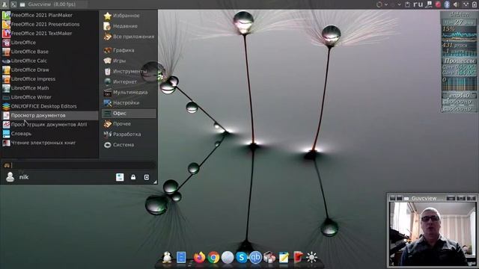Show the Избранное favorites category
The width and height of the screenshot is (479, 269).
pos(129,16)
